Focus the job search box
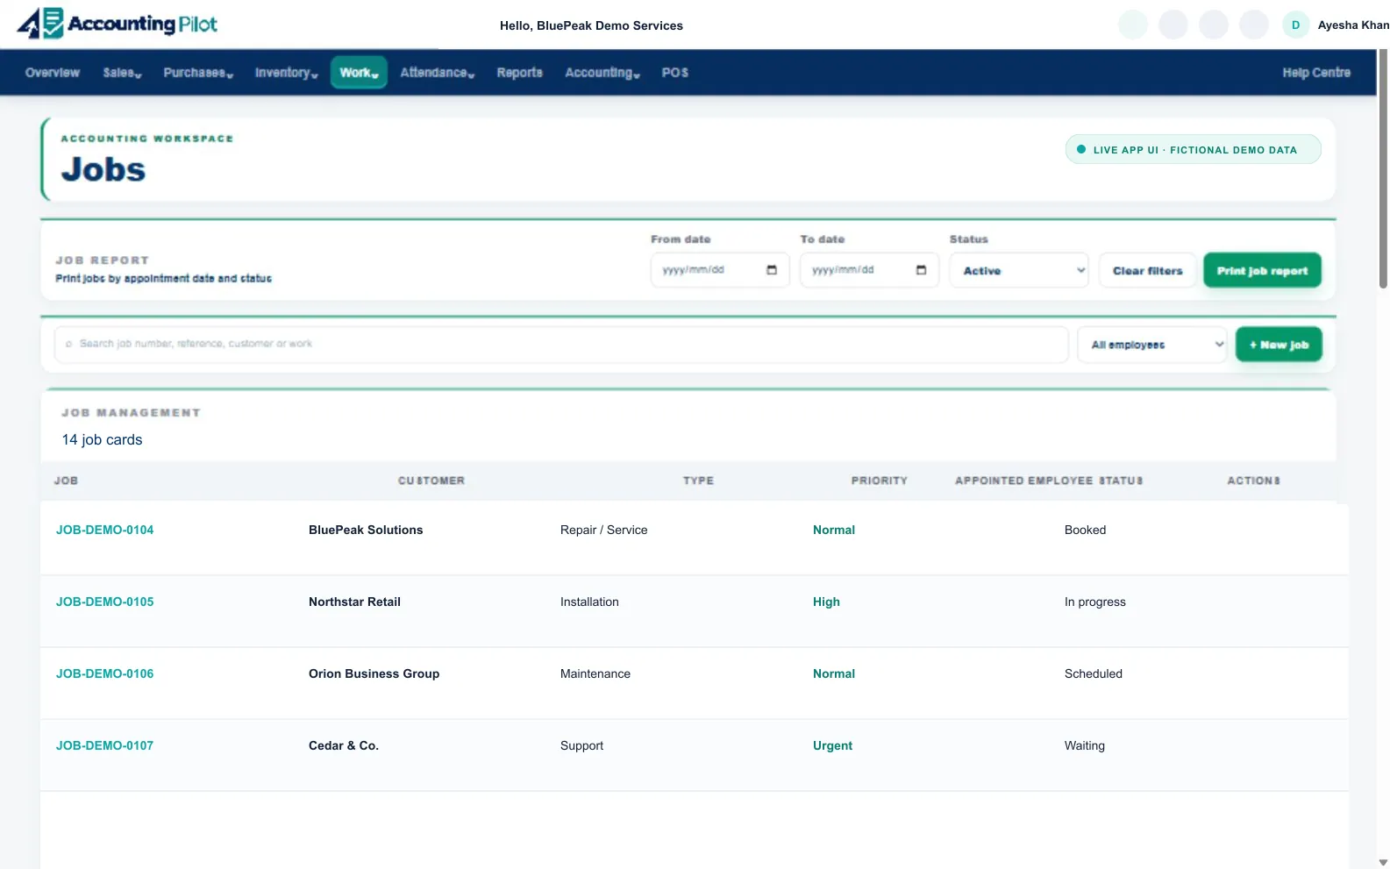 click(x=561, y=345)
